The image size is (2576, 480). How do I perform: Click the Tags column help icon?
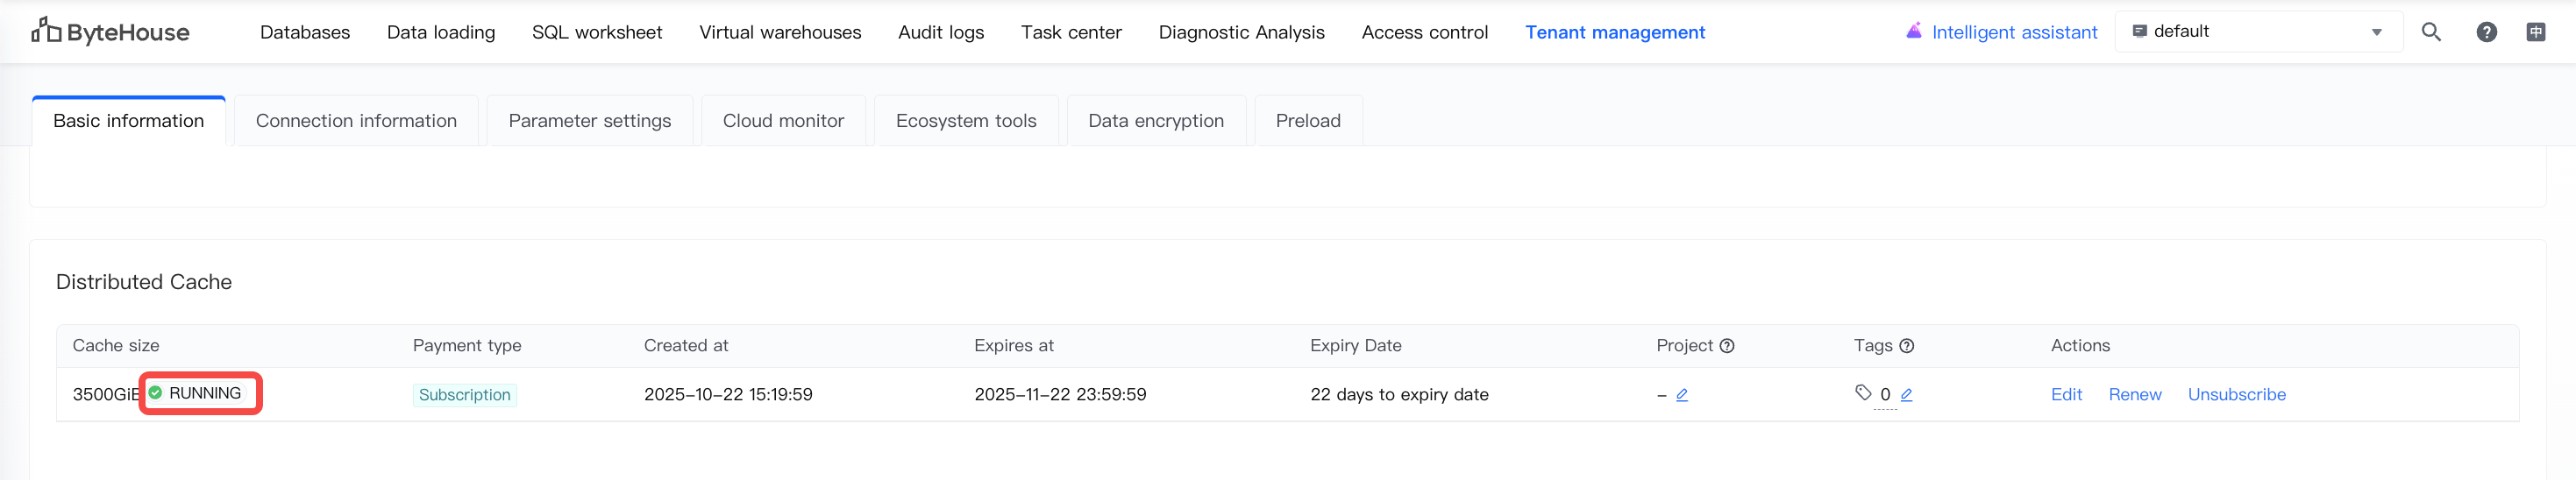[1907, 346]
